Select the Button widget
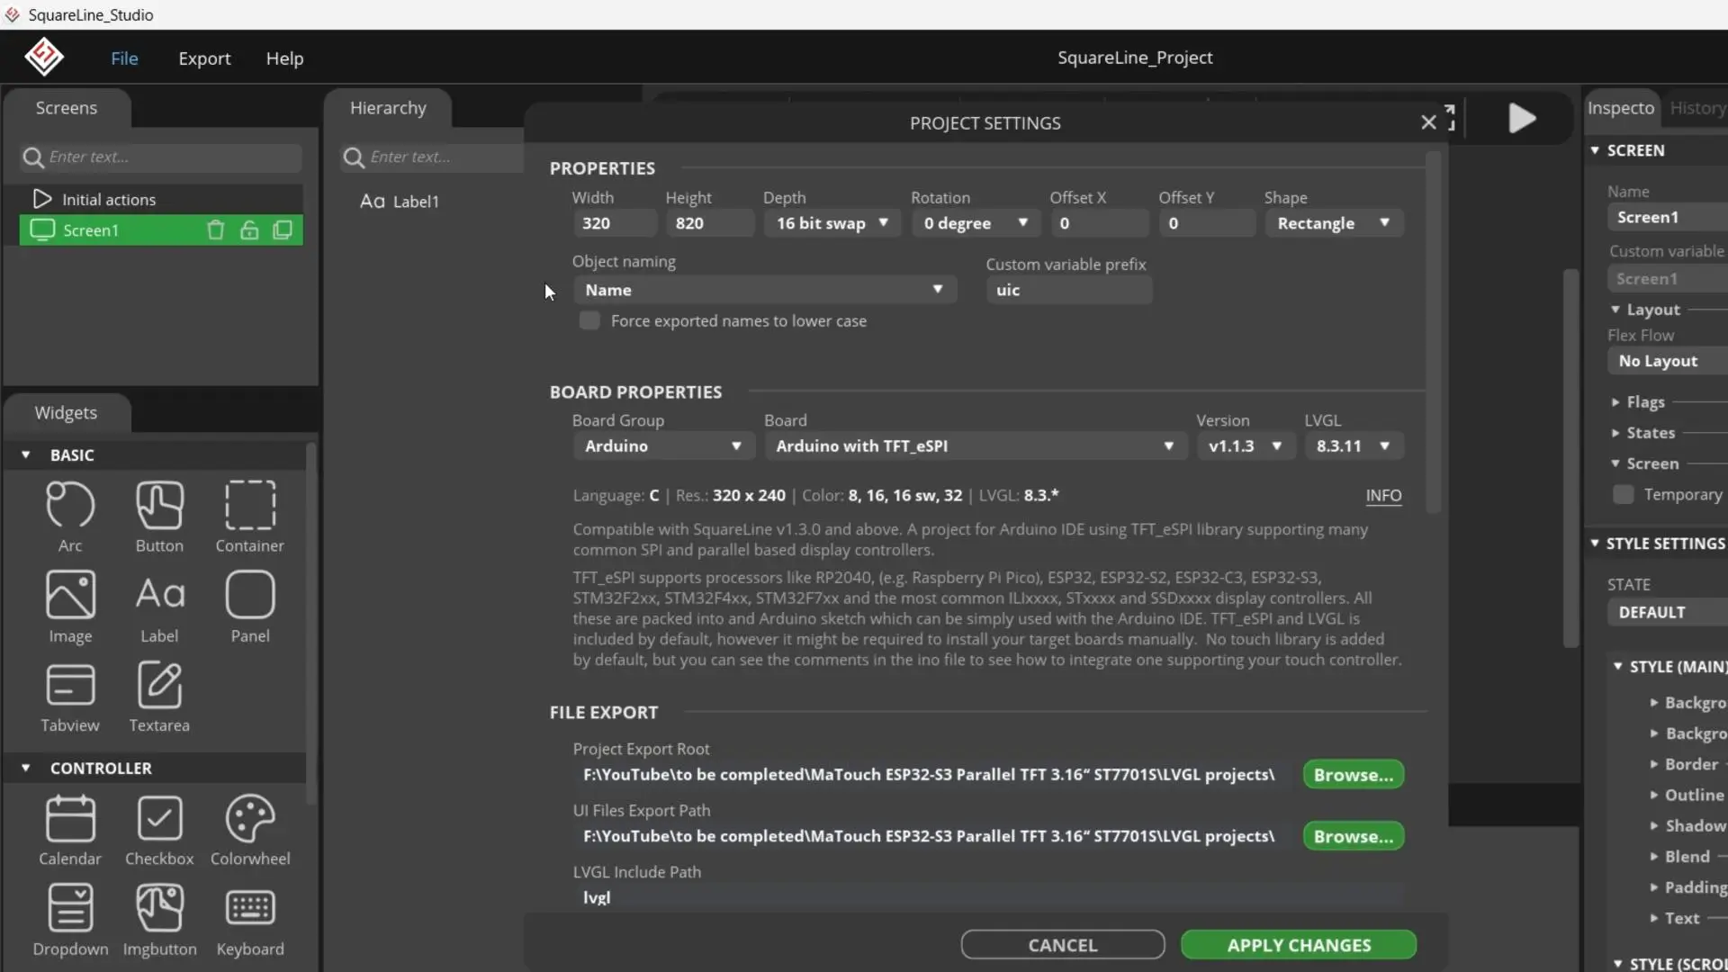The height and width of the screenshot is (972, 1728). click(159, 517)
